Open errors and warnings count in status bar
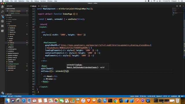 [x=11, y=96]
